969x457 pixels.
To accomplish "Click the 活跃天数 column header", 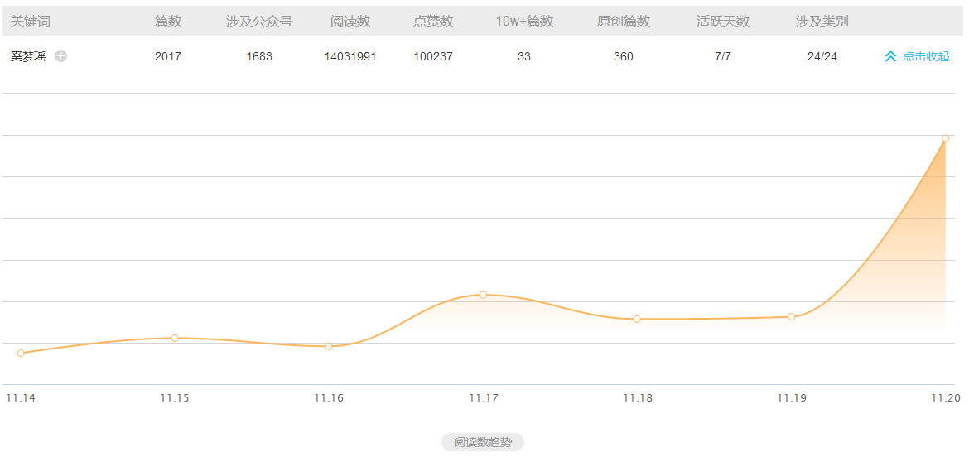I will 723,22.
